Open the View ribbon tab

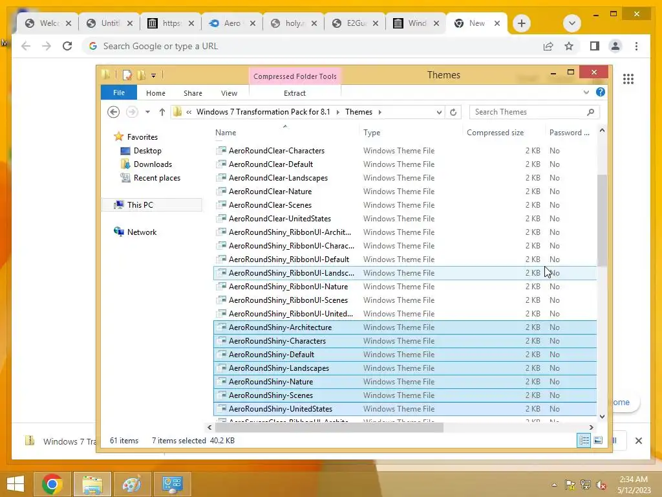tap(229, 93)
